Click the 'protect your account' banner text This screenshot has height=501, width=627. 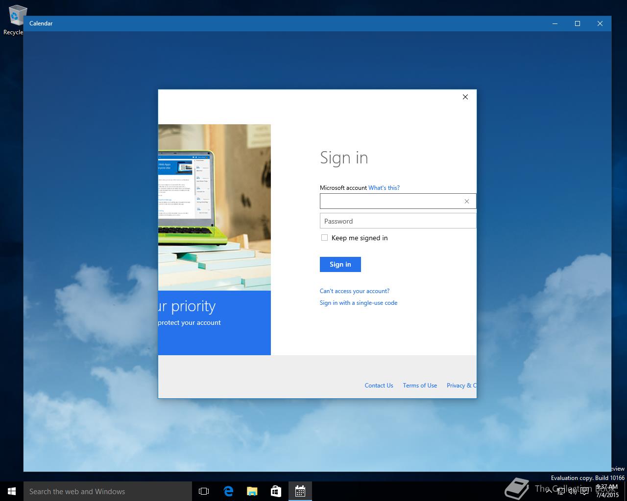(x=190, y=322)
